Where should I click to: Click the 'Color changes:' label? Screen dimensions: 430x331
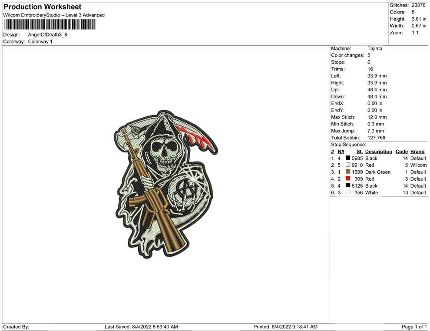347,56
